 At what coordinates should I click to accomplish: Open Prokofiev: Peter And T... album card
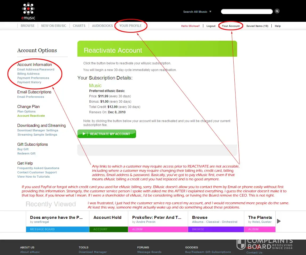(x=158, y=221)
